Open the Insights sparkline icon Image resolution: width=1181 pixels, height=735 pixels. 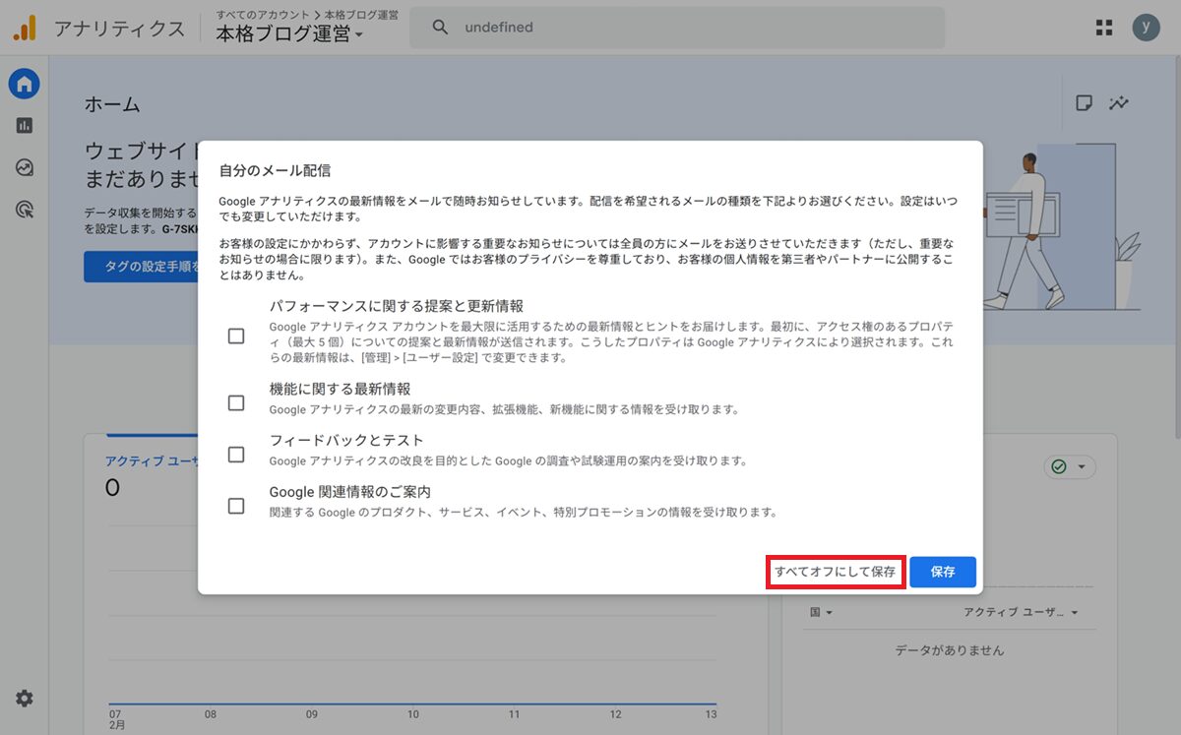1119,103
